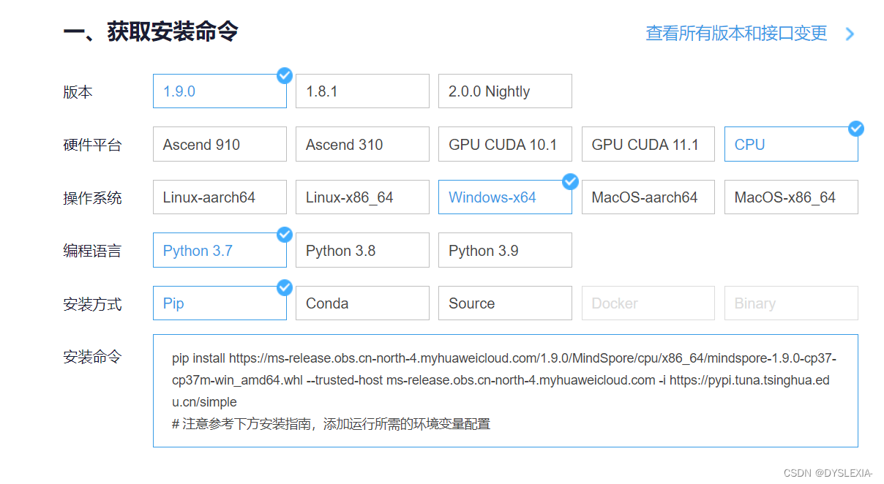Select version 1.8.1

[x=362, y=91]
